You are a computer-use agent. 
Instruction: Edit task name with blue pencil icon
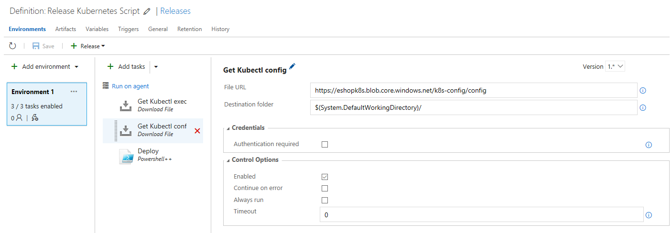click(293, 67)
